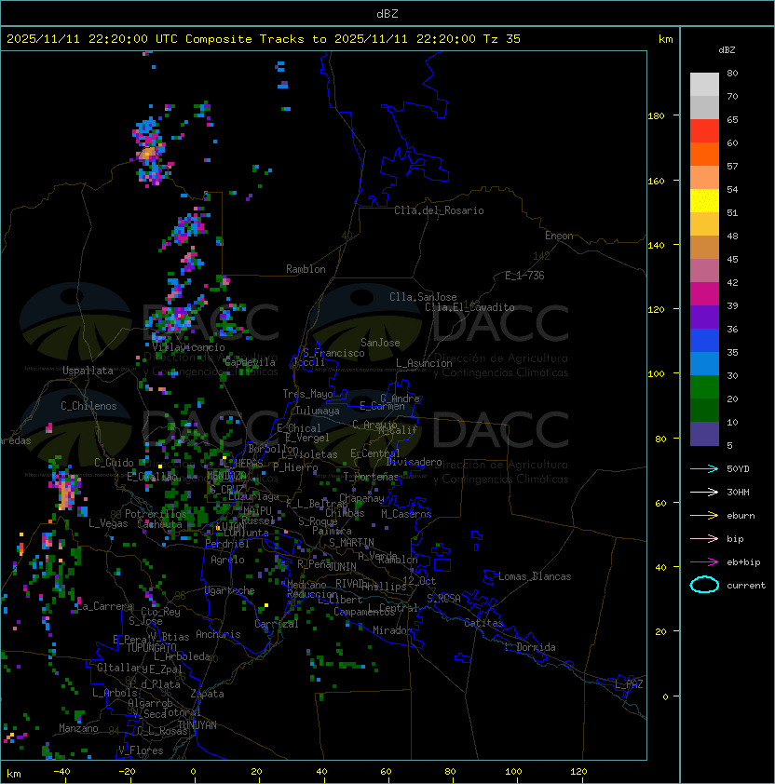Select the gold 48-51 dBZ swatch
Viewport: 775px width, 784px height.
(x=704, y=224)
